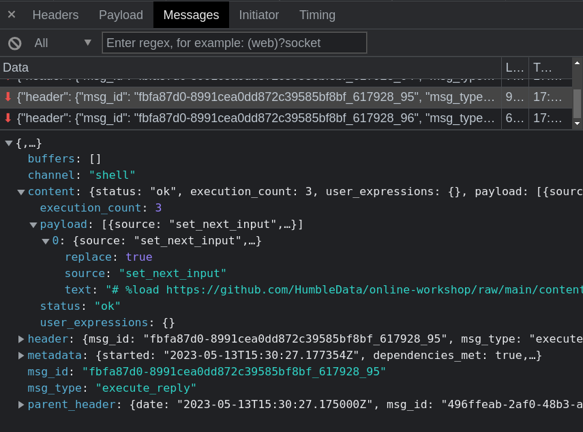
Task: Click the red receive arrow on message _96
Action: pyautogui.click(x=7, y=117)
